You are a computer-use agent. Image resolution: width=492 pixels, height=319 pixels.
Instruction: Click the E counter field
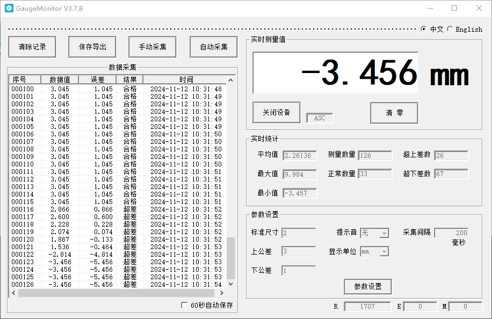(420, 307)
